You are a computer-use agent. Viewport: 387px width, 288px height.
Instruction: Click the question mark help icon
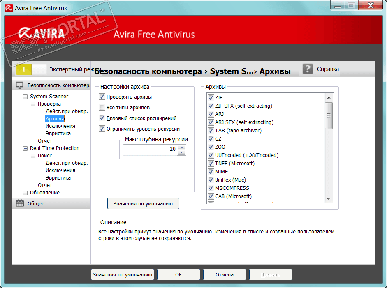308,69
